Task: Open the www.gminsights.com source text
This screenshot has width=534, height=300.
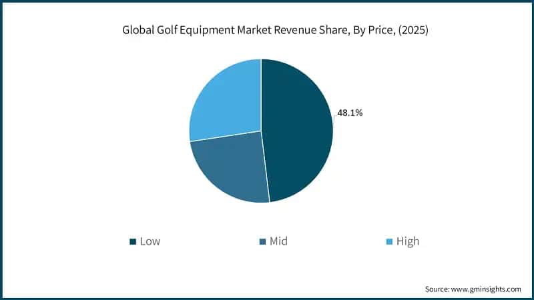Action: pyautogui.click(x=486, y=289)
